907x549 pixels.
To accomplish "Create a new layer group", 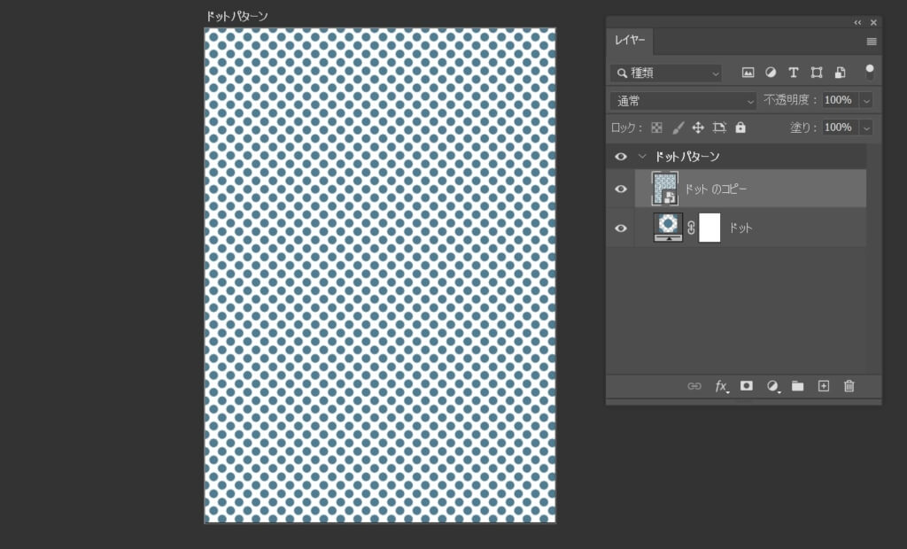I will [x=797, y=387].
